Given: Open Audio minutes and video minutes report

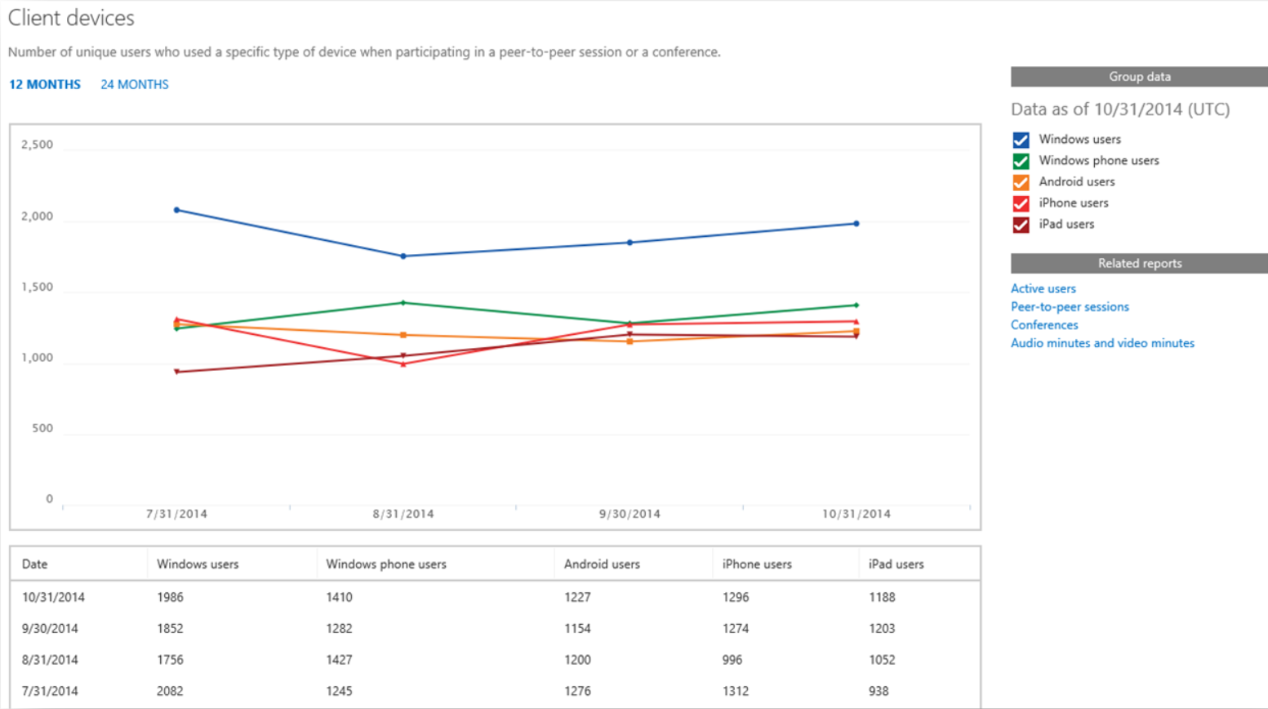Looking at the screenshot, I should (1102, 343).
